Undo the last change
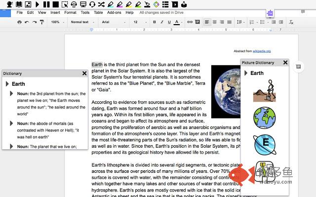The height and width of the screenshot is (197, 316). pyautogui.click(x=27, y=22)
